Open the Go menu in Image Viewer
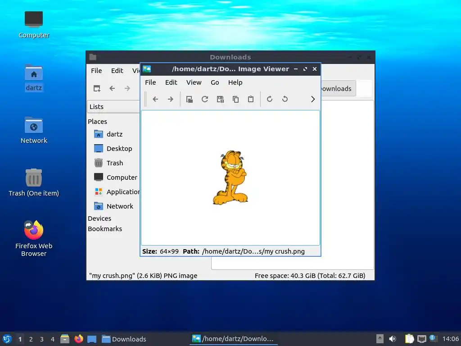461x346 pixels. 215,82
